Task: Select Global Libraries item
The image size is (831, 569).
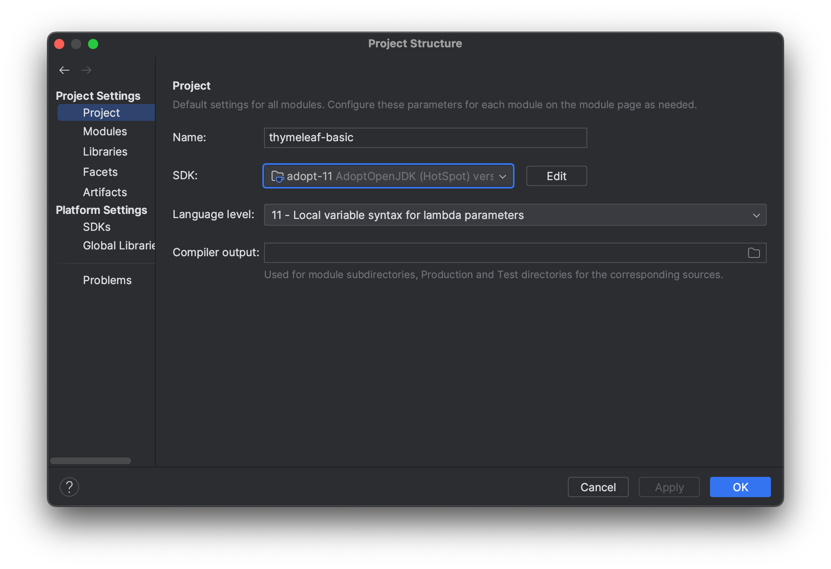Action: pos(119,246)
